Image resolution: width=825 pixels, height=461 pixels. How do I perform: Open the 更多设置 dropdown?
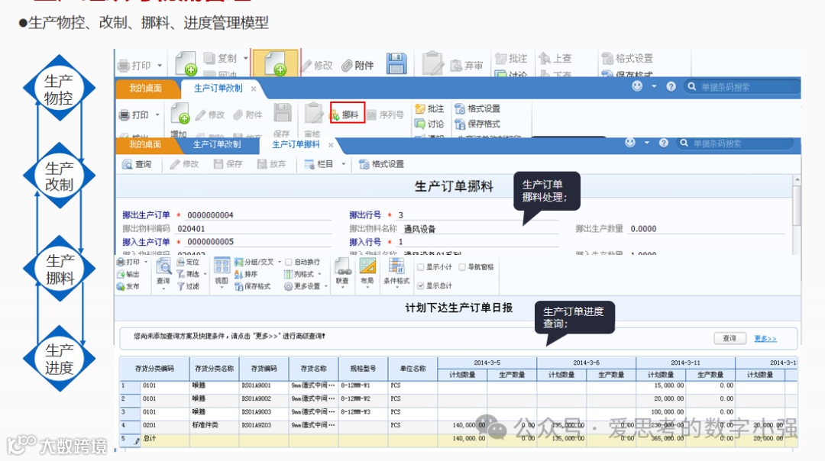[325, 286]
